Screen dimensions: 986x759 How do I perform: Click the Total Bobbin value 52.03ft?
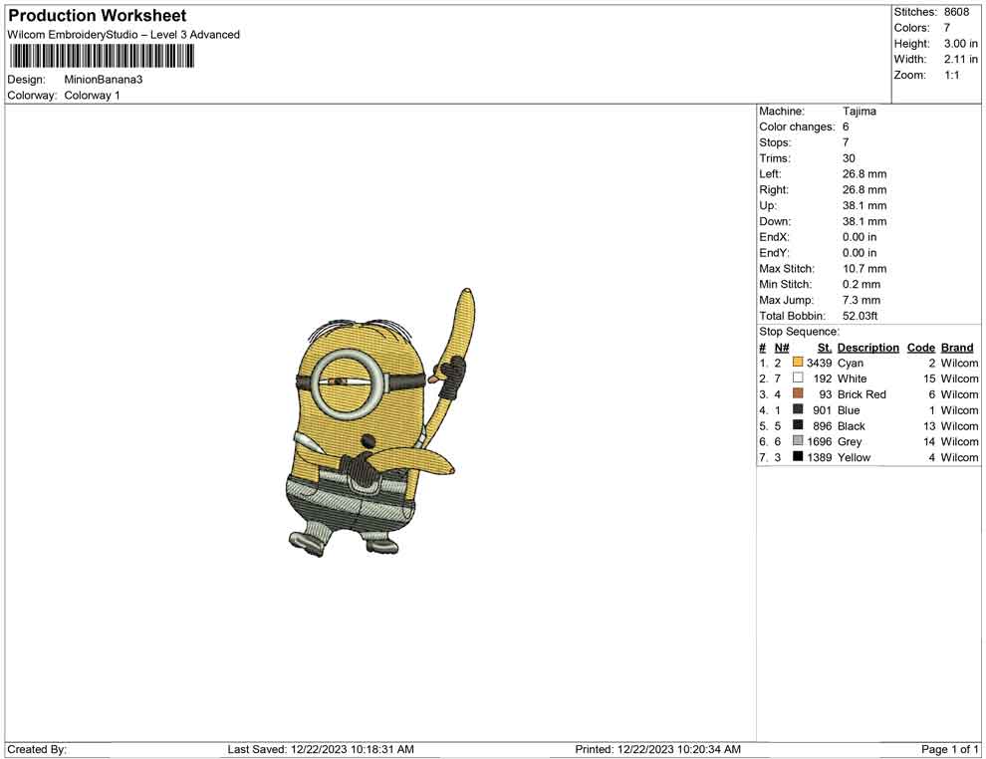[x=860, y=316]
